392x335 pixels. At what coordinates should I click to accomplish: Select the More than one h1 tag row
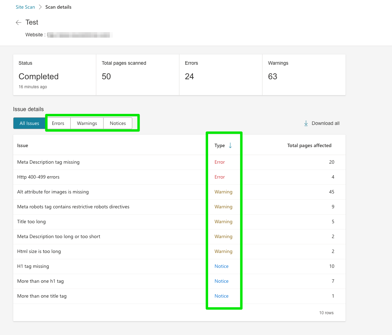[41, 281]
